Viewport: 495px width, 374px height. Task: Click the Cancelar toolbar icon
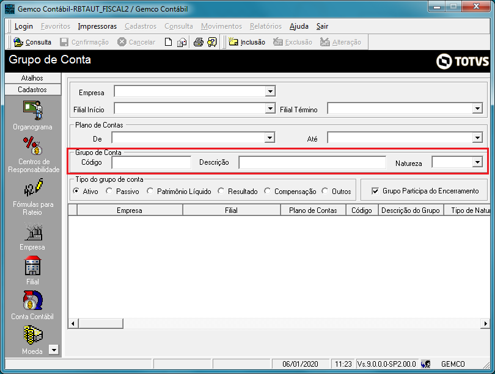122,42
